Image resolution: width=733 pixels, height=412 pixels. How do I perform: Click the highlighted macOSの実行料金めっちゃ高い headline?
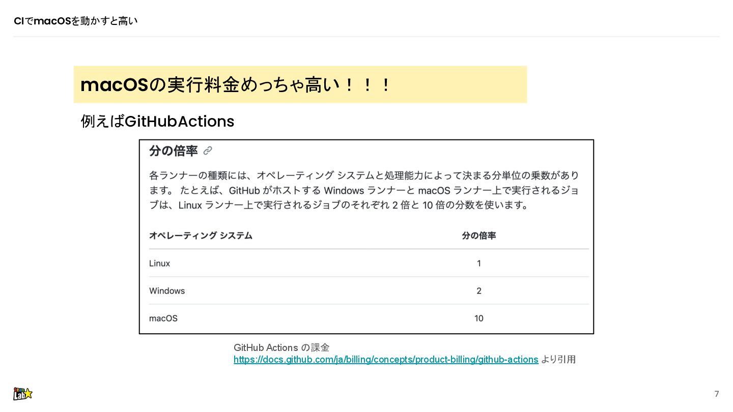[300, 84]
